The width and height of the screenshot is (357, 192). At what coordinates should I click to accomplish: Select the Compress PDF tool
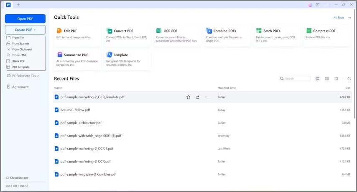[x=326, y=36]
